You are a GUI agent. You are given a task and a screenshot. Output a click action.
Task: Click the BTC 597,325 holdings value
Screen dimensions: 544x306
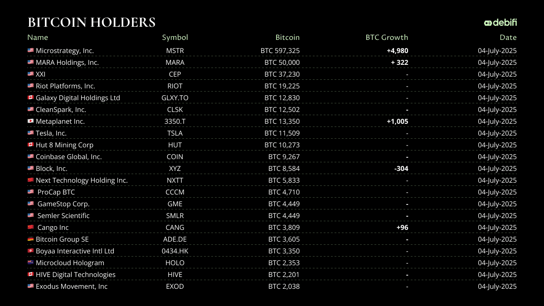pos(280,51)
